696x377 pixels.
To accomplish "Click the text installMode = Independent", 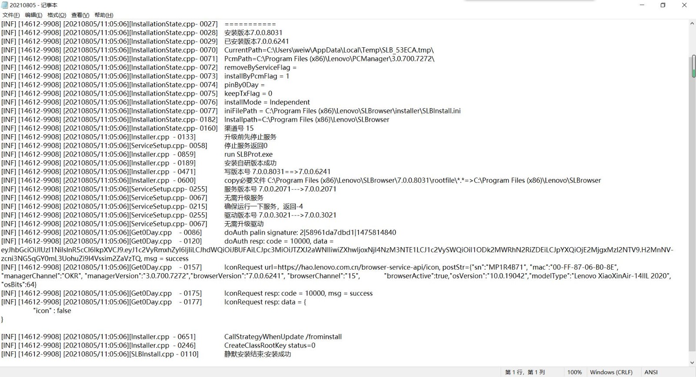I will point(267,102).
